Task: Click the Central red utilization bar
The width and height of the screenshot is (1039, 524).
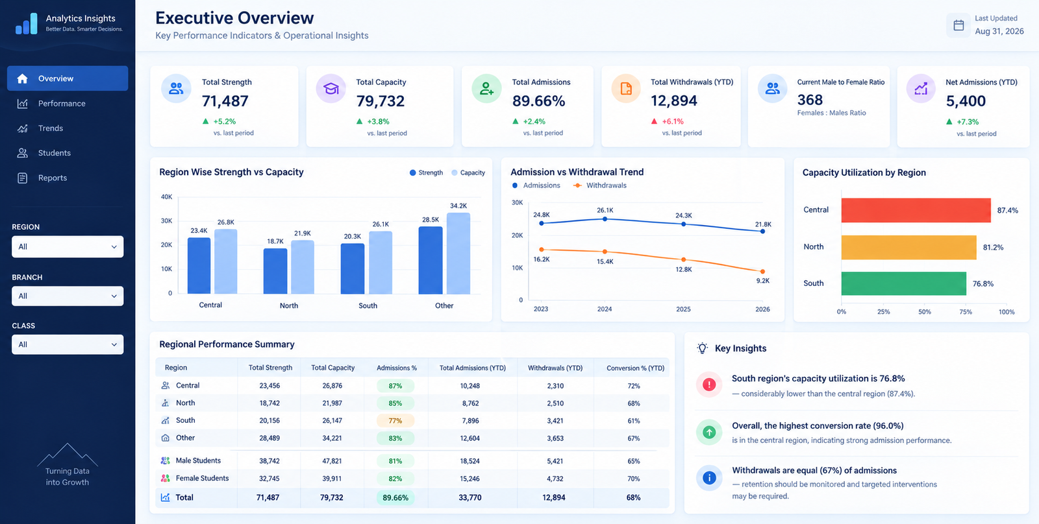Action: pyautogui.click(x=916, y=210)
